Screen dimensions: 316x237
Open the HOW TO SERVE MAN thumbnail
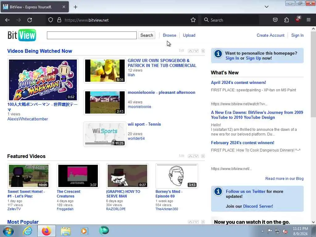[127, 176]
